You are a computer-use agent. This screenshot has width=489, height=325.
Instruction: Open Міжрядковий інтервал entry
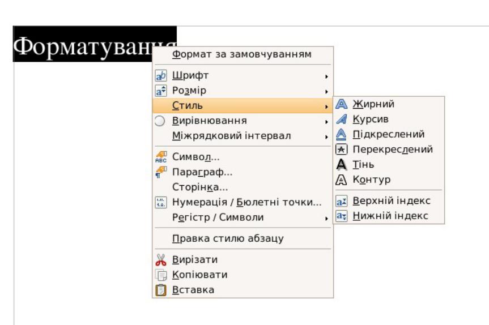pyautogui.click(x=243, y=136)
